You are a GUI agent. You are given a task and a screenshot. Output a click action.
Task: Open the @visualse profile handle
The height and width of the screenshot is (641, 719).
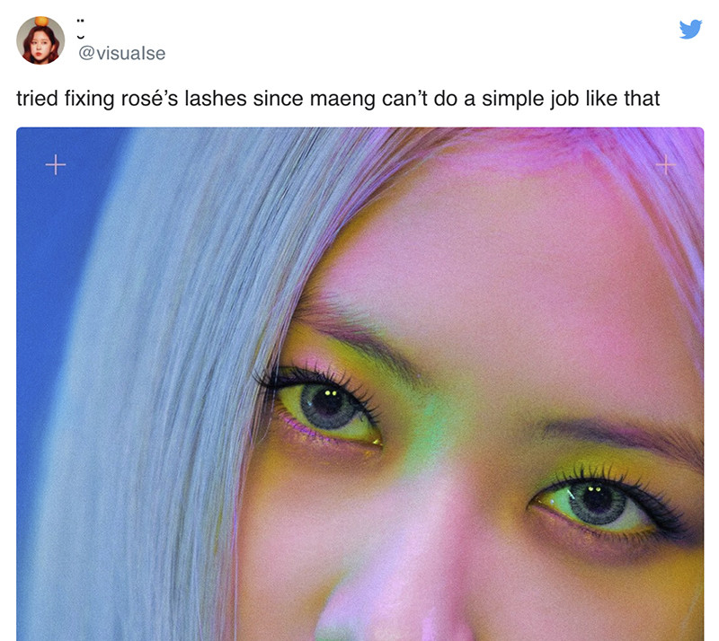click(122, 53)
